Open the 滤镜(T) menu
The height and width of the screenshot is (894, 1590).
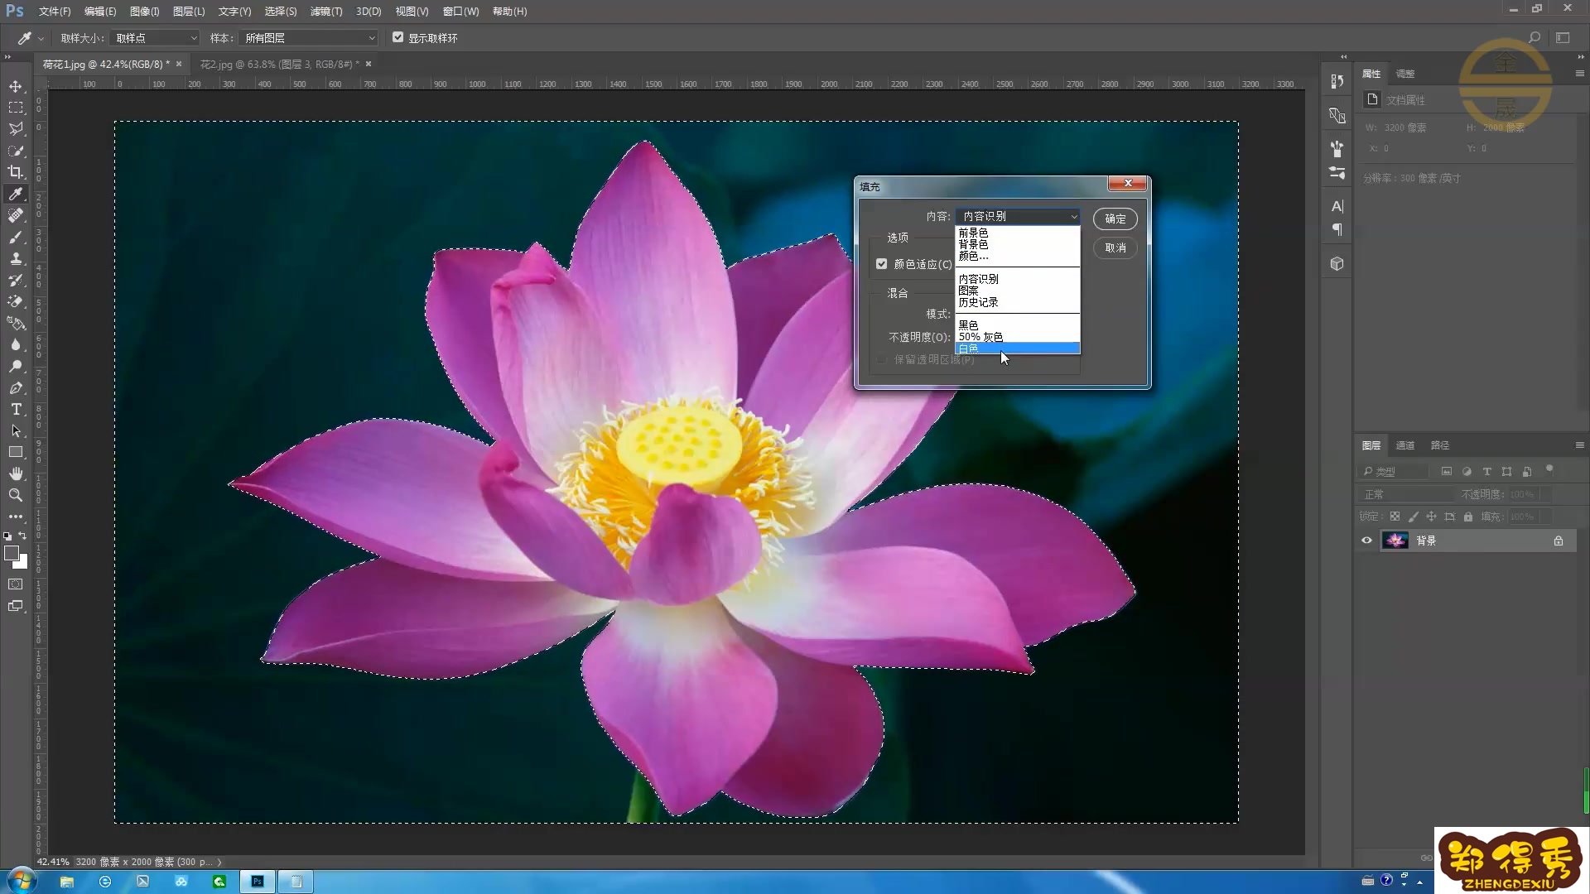coord(325,12)
